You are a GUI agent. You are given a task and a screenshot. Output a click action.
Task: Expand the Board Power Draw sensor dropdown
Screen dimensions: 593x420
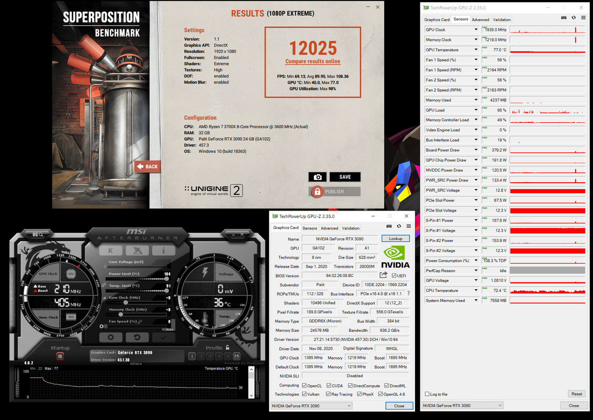[x=476, y=150]
